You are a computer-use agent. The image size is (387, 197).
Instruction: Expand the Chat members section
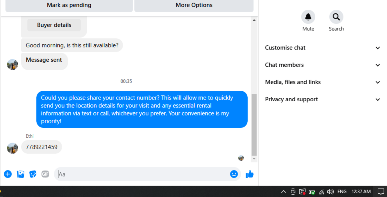pyautogui.click(x=323, y=65)
